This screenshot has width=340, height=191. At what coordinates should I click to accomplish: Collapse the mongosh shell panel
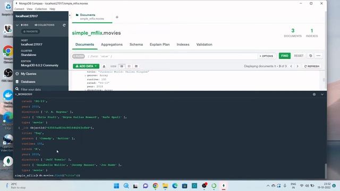pos(322,94)
